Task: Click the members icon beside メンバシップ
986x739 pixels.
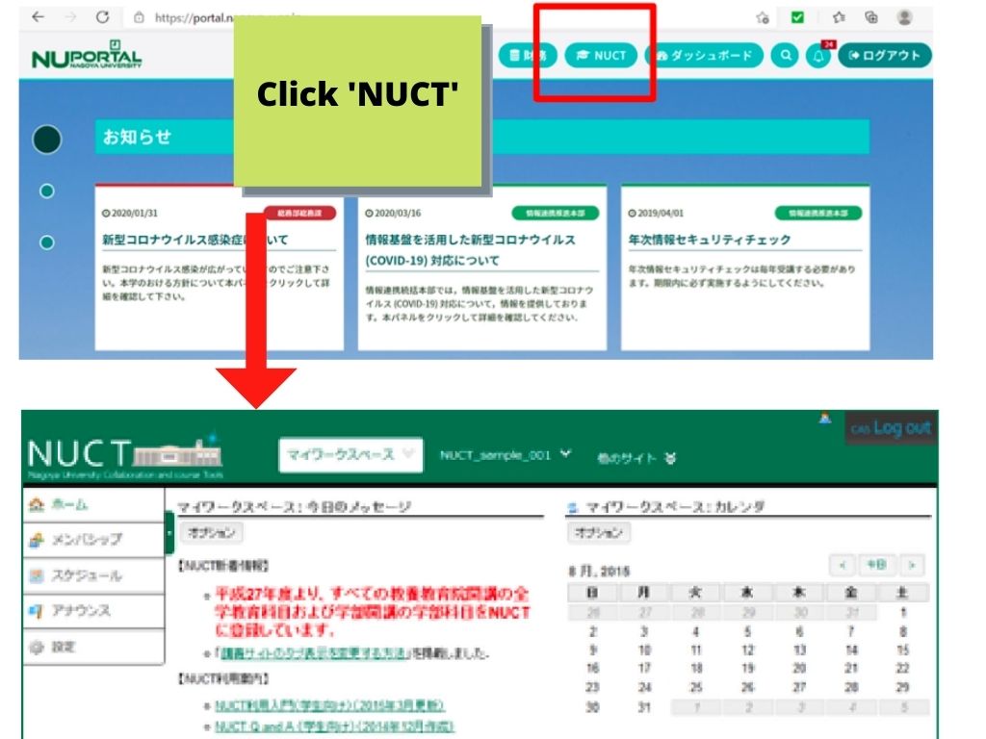Action: (x=38, y=539)
